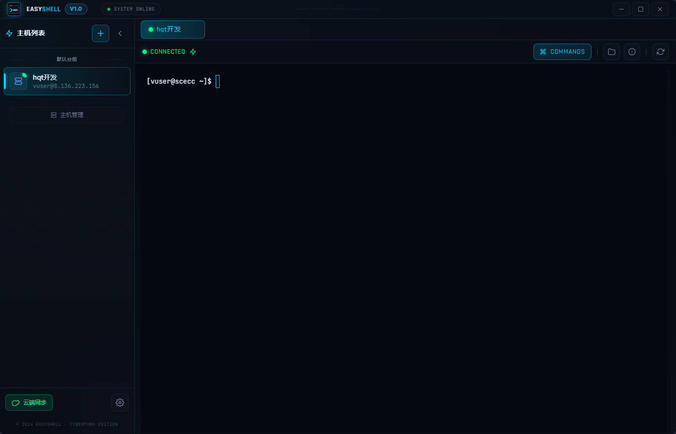Click the 默认分组 group header
This screenshot has height=434, width=676.
point(67,59)
